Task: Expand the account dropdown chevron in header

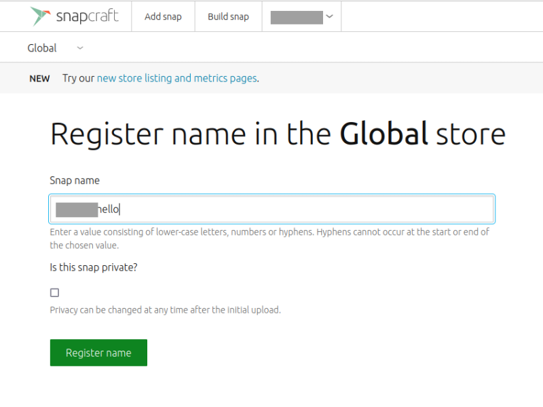Action: click(x=330, y=16)
